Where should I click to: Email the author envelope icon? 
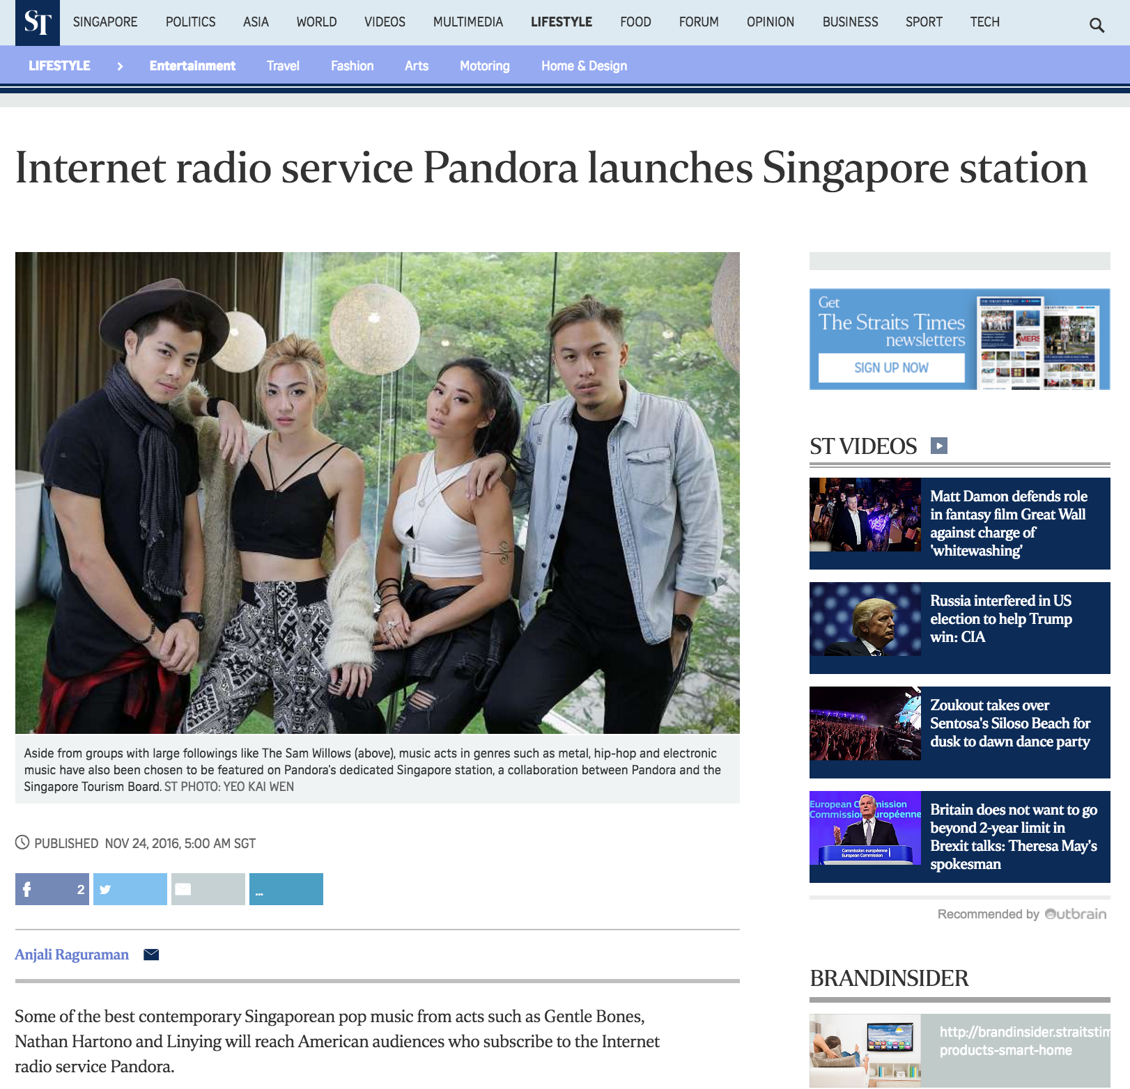pos(151,955)
